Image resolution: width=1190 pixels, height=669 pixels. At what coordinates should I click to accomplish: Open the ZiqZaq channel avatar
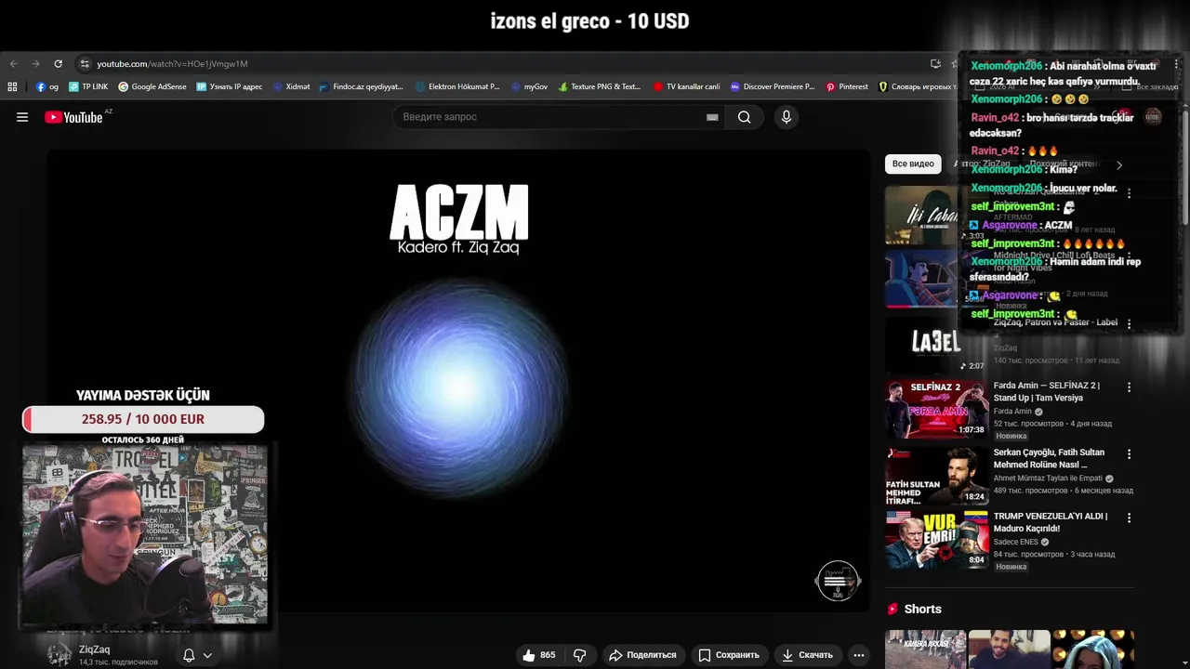click(59, 654)
